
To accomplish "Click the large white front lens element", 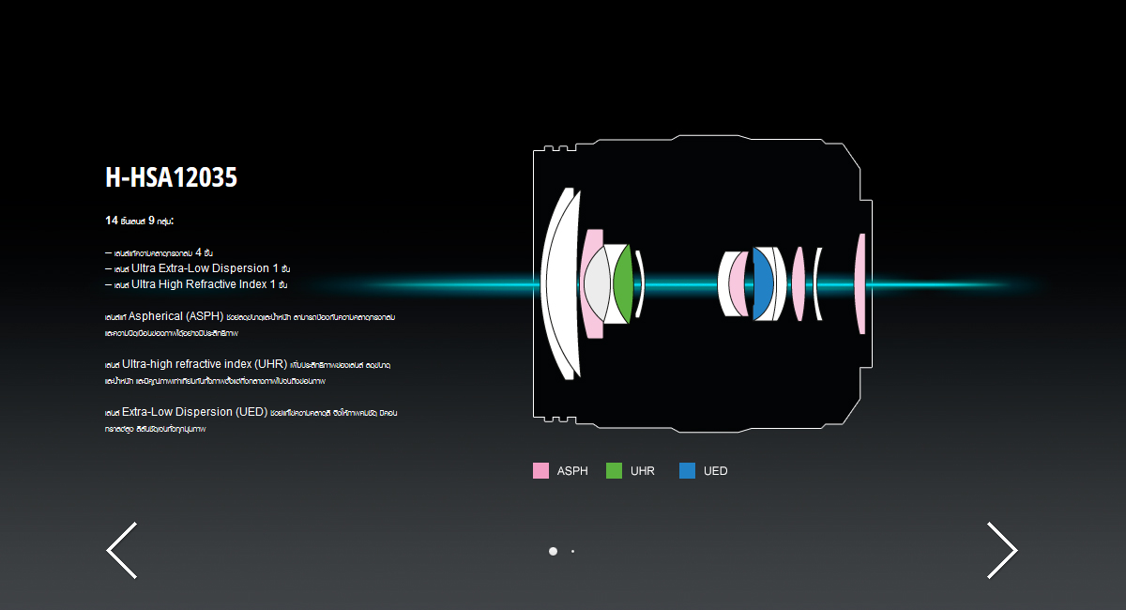I will tap(559, 283).
